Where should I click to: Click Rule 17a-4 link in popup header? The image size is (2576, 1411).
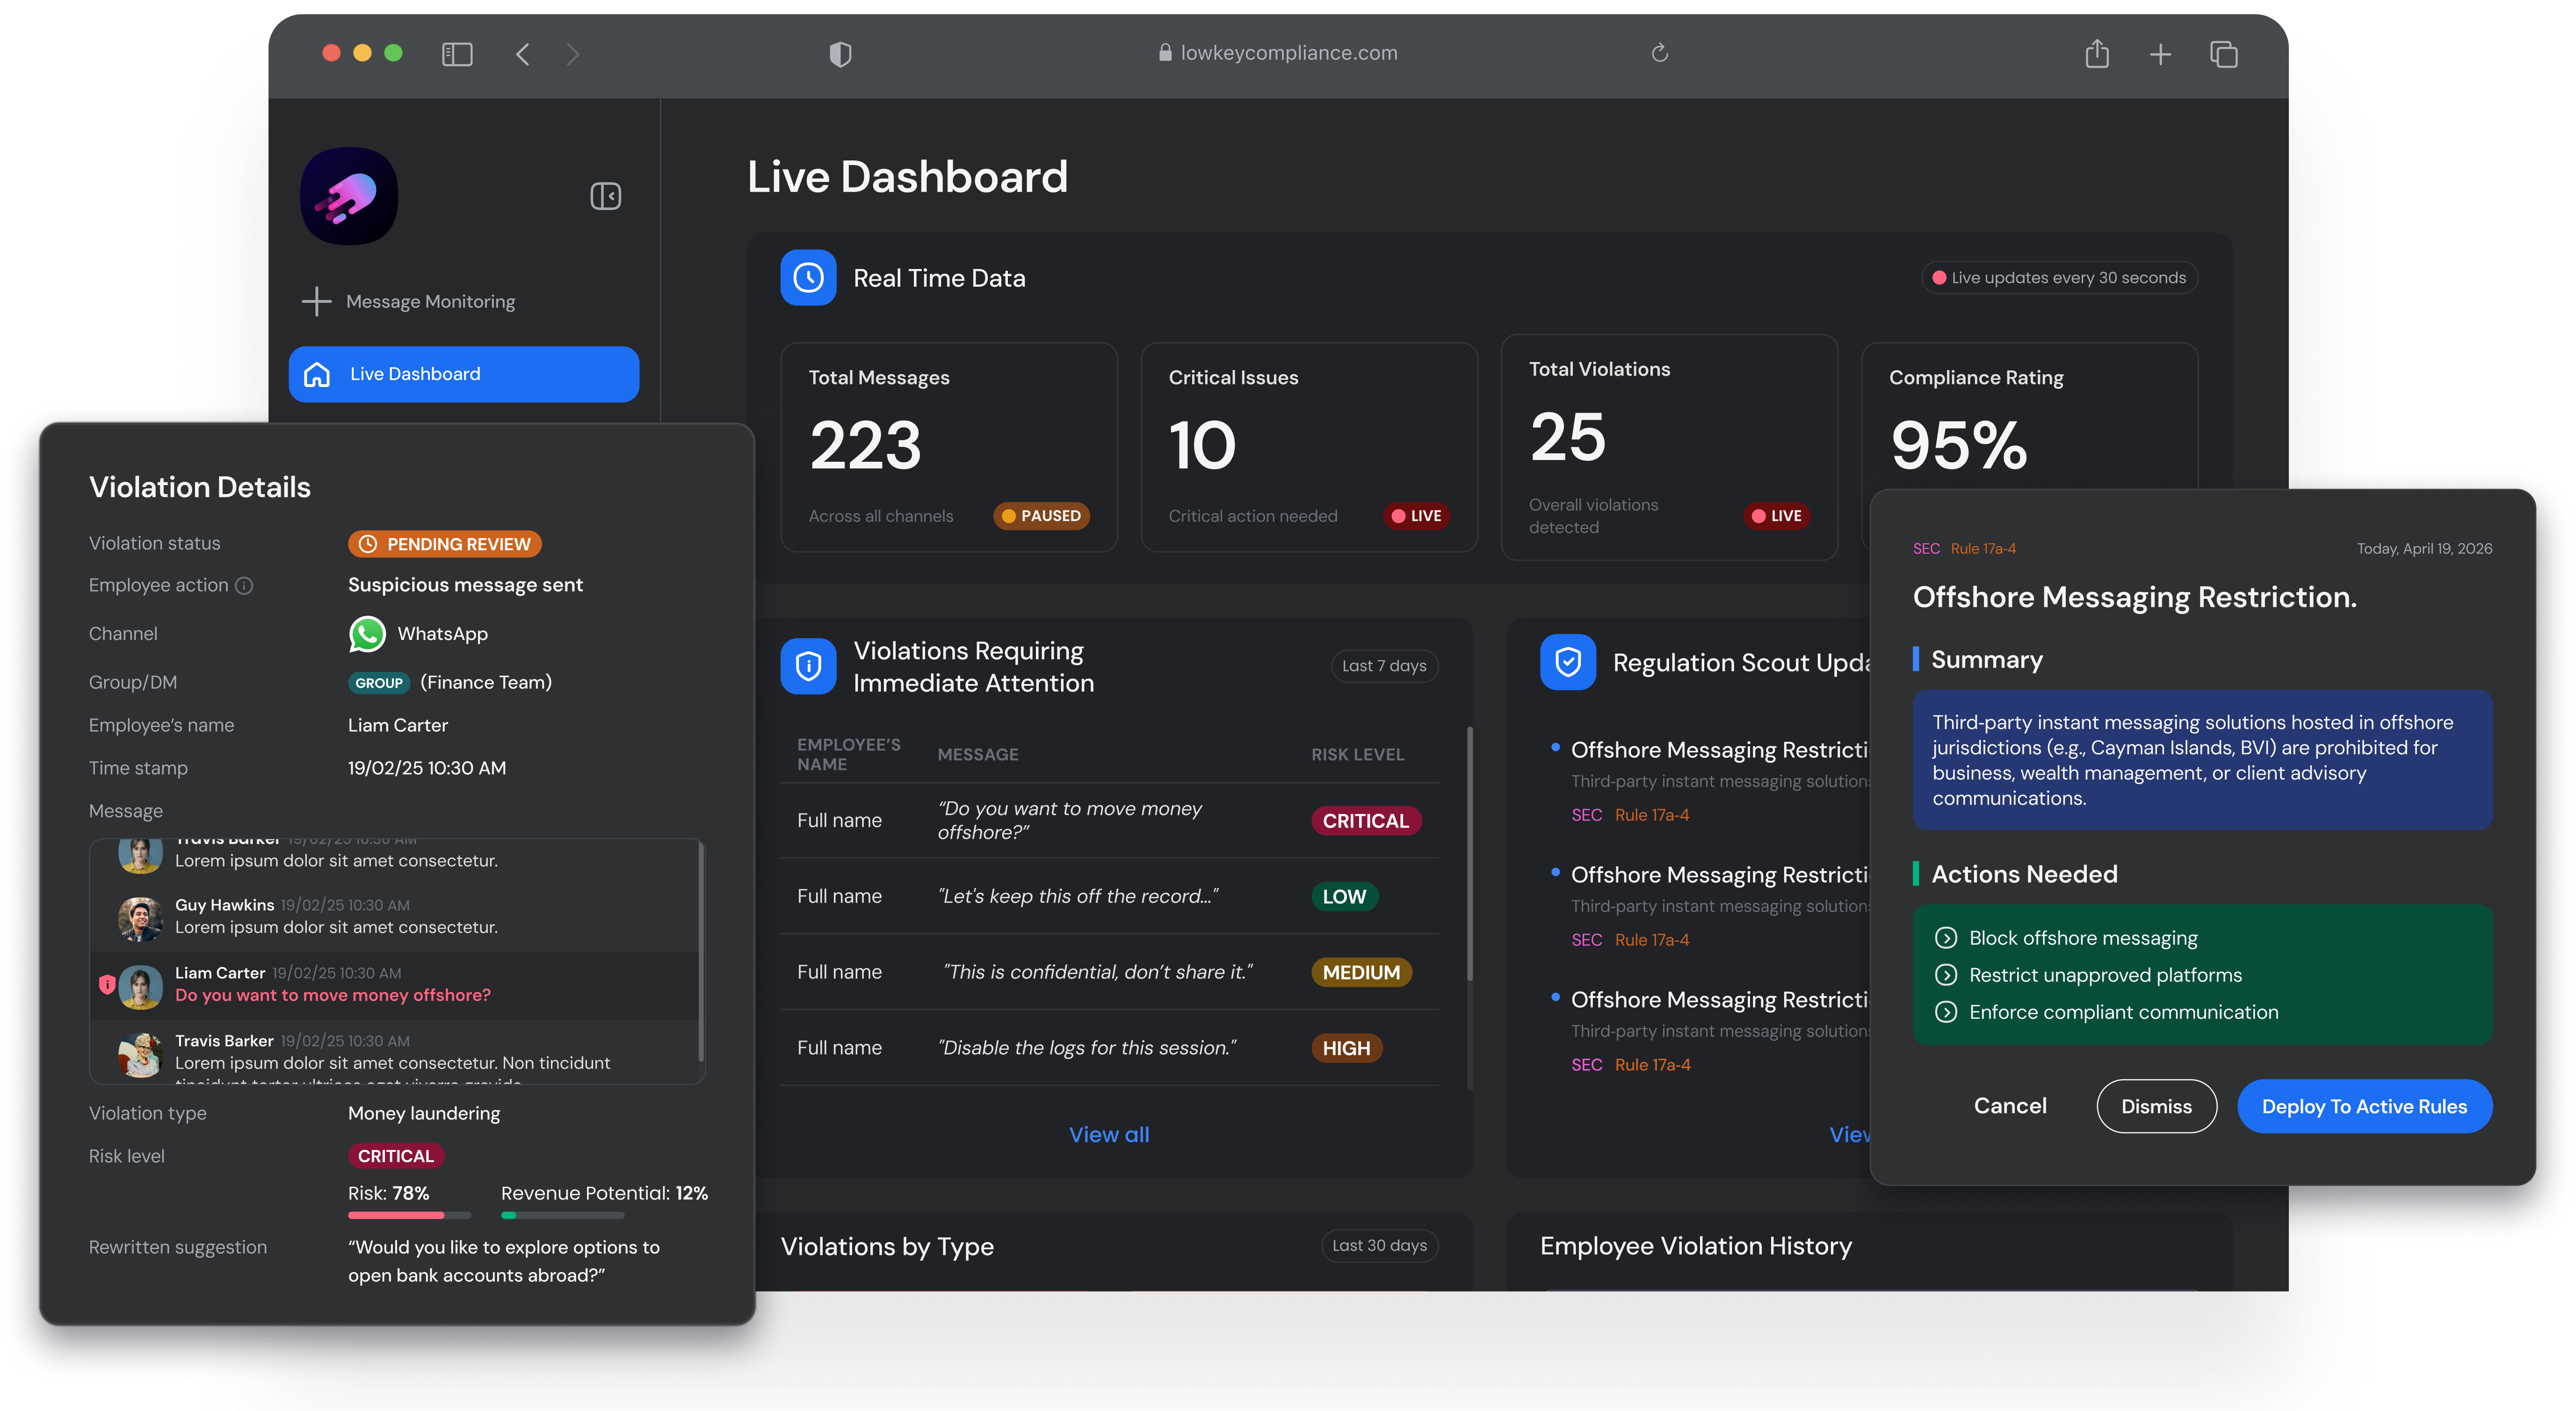click(x=1983, y=549)
